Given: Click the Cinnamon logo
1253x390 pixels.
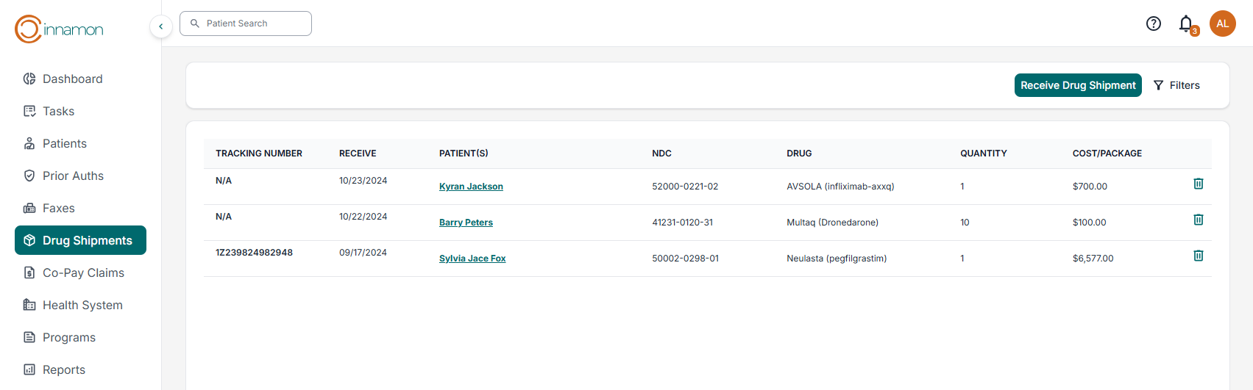Looking at the screenshot, I should tap(59, 29).
